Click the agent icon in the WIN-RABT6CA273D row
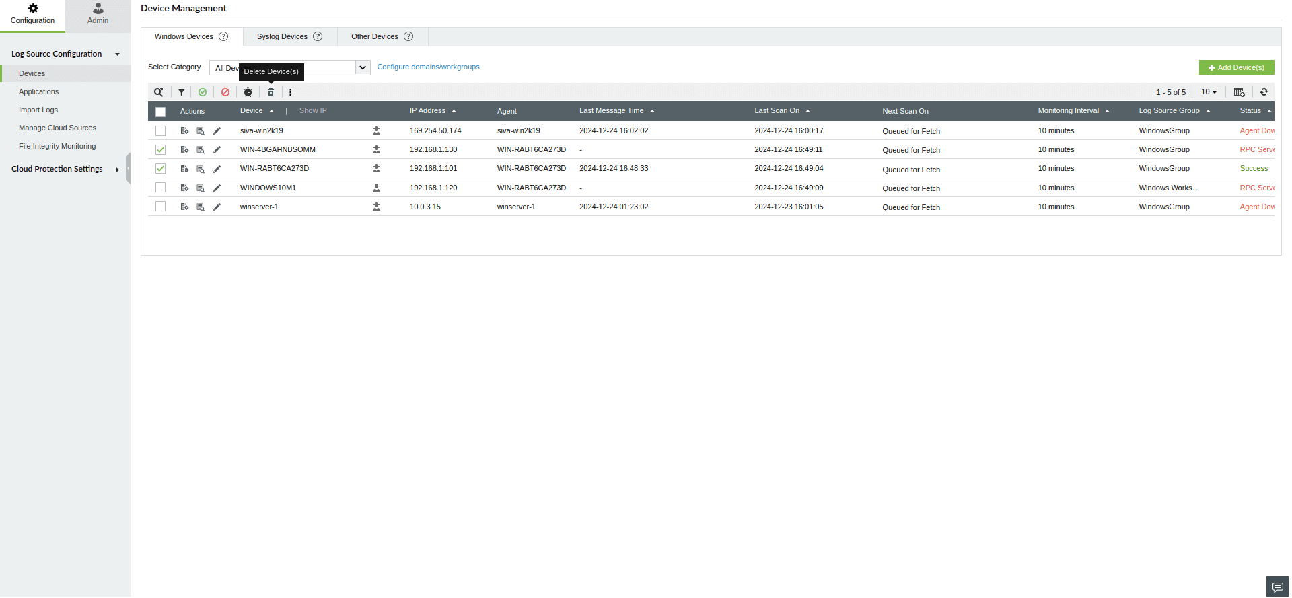The height and width of the screenshot is (598, 1292). tap(376, 168)
